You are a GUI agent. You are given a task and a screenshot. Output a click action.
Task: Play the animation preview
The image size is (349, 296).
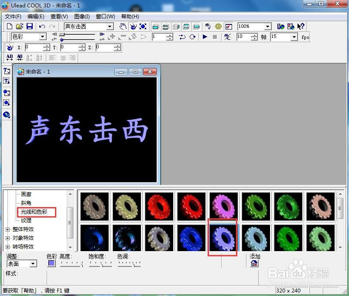[x=205, y=37]
